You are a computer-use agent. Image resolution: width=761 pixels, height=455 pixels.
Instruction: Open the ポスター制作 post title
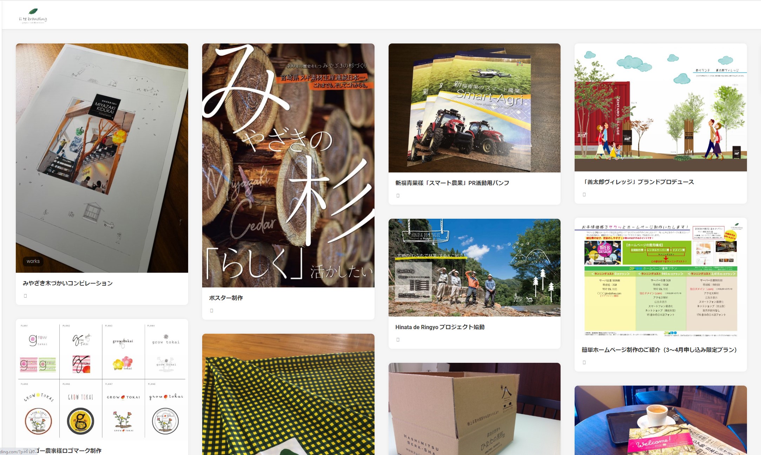pyautogui.click(x=226, y=298)
